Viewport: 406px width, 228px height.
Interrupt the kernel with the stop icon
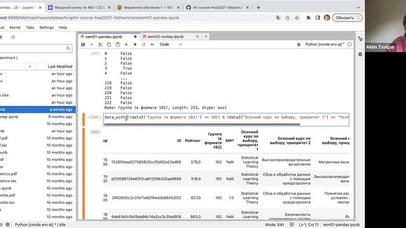coord(135,44)
